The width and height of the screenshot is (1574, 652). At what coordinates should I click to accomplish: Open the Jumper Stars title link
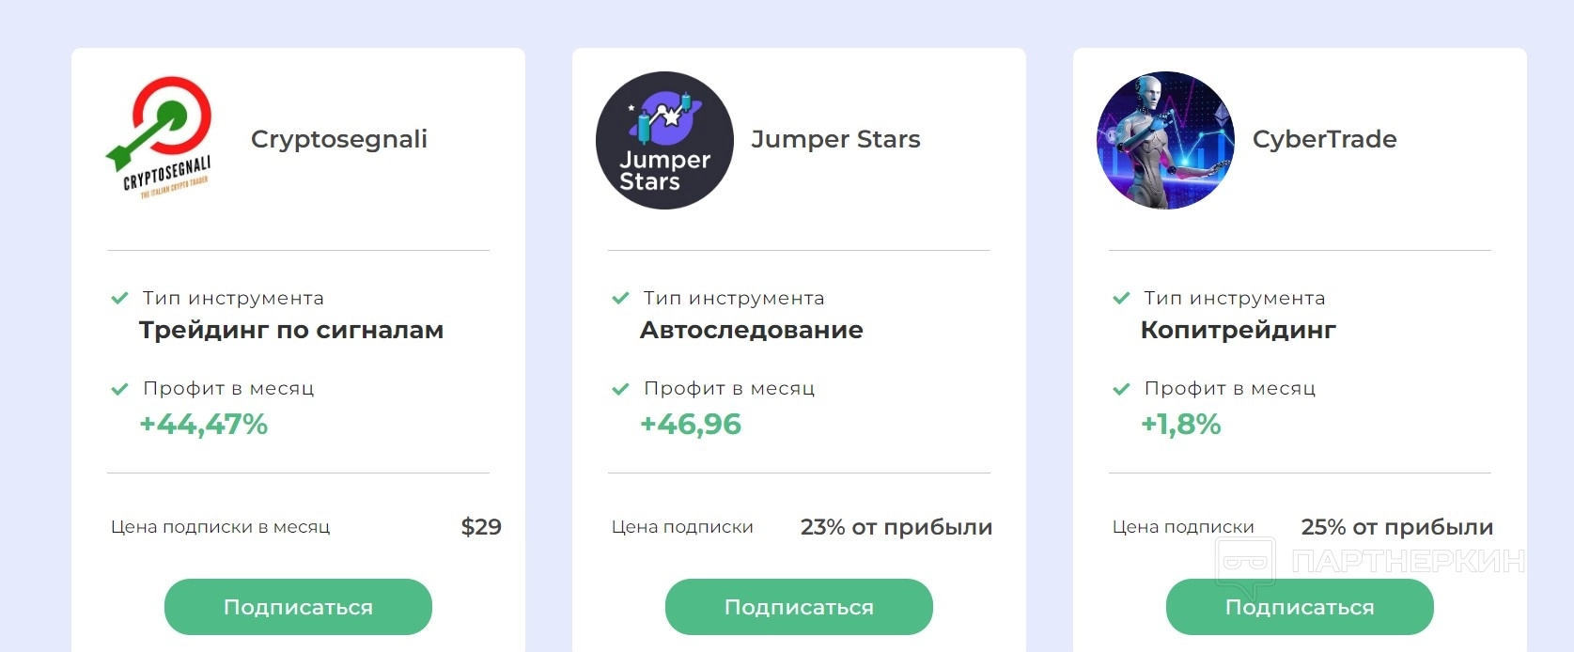coord(835,139)
